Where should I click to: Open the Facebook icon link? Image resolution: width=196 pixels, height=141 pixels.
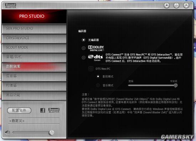43,110
